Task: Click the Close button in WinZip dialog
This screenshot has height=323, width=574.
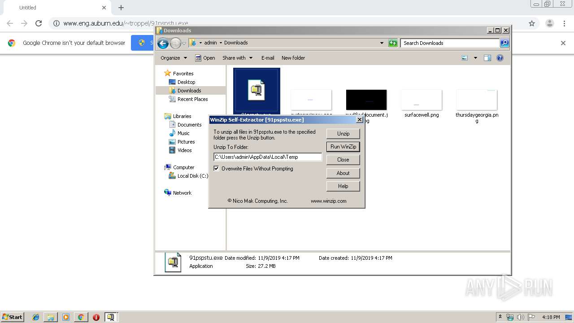Action: click(343, 160)
